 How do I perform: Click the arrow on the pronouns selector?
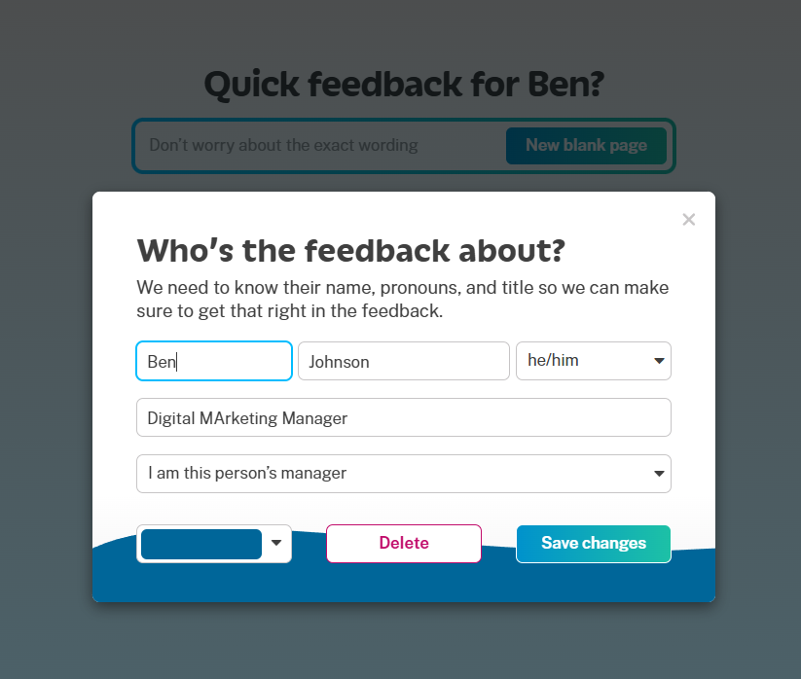coord(660,361)
